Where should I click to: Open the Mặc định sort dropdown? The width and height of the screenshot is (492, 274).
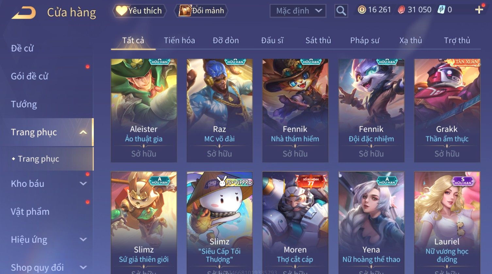[x=298, y=11]
